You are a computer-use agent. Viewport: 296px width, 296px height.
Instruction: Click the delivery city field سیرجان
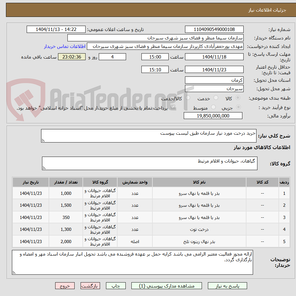(x=214, y=89)
